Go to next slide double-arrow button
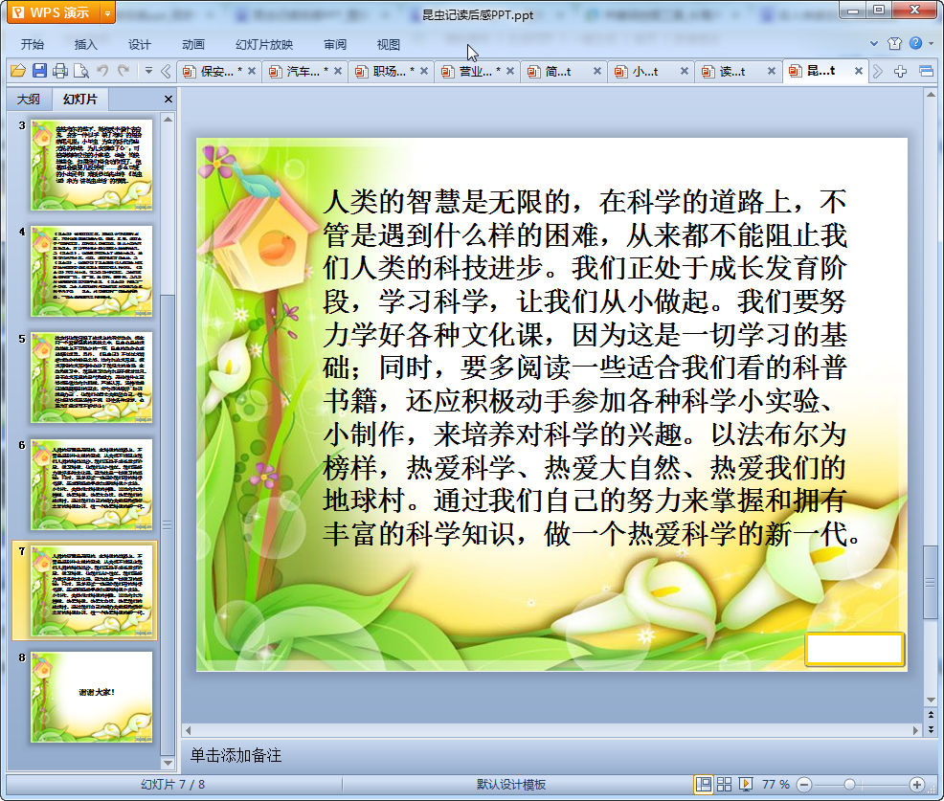This screenshot has width=944, height=801. 931,729
